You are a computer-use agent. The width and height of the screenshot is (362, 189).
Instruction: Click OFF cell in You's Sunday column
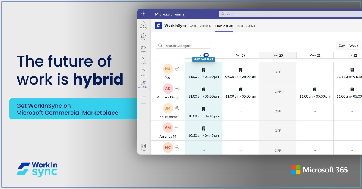(x=278, y=72)
